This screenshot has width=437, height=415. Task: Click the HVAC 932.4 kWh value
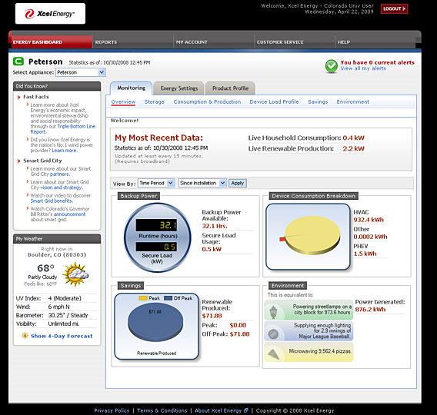(x=369, y=220)
